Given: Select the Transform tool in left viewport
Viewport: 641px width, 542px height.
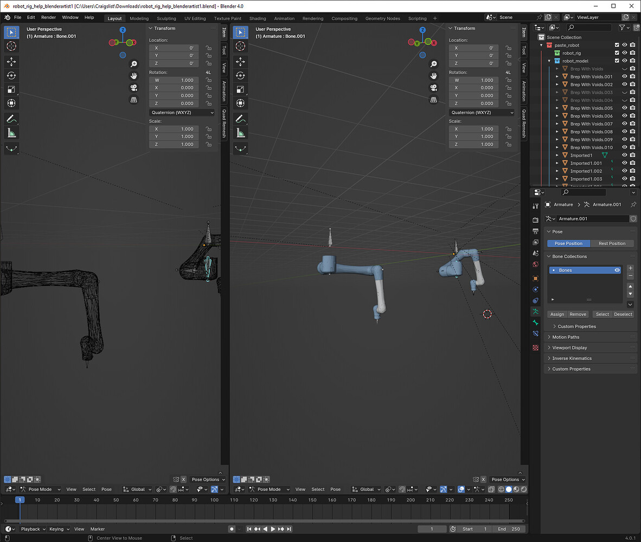Looking at the screenshot, I should pyautogui.click(x=11, y=104).
